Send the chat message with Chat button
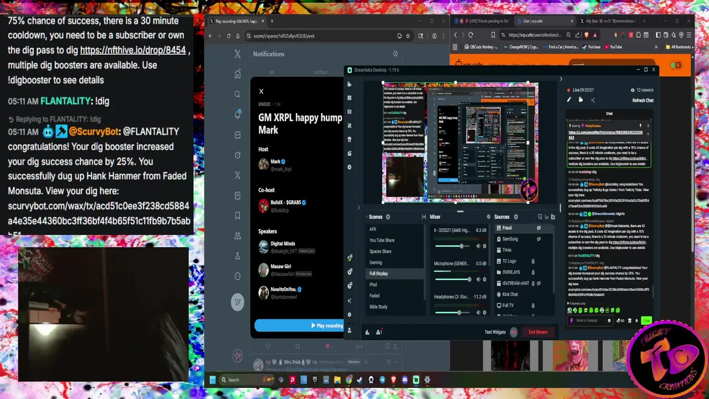 tap(646, 320)
